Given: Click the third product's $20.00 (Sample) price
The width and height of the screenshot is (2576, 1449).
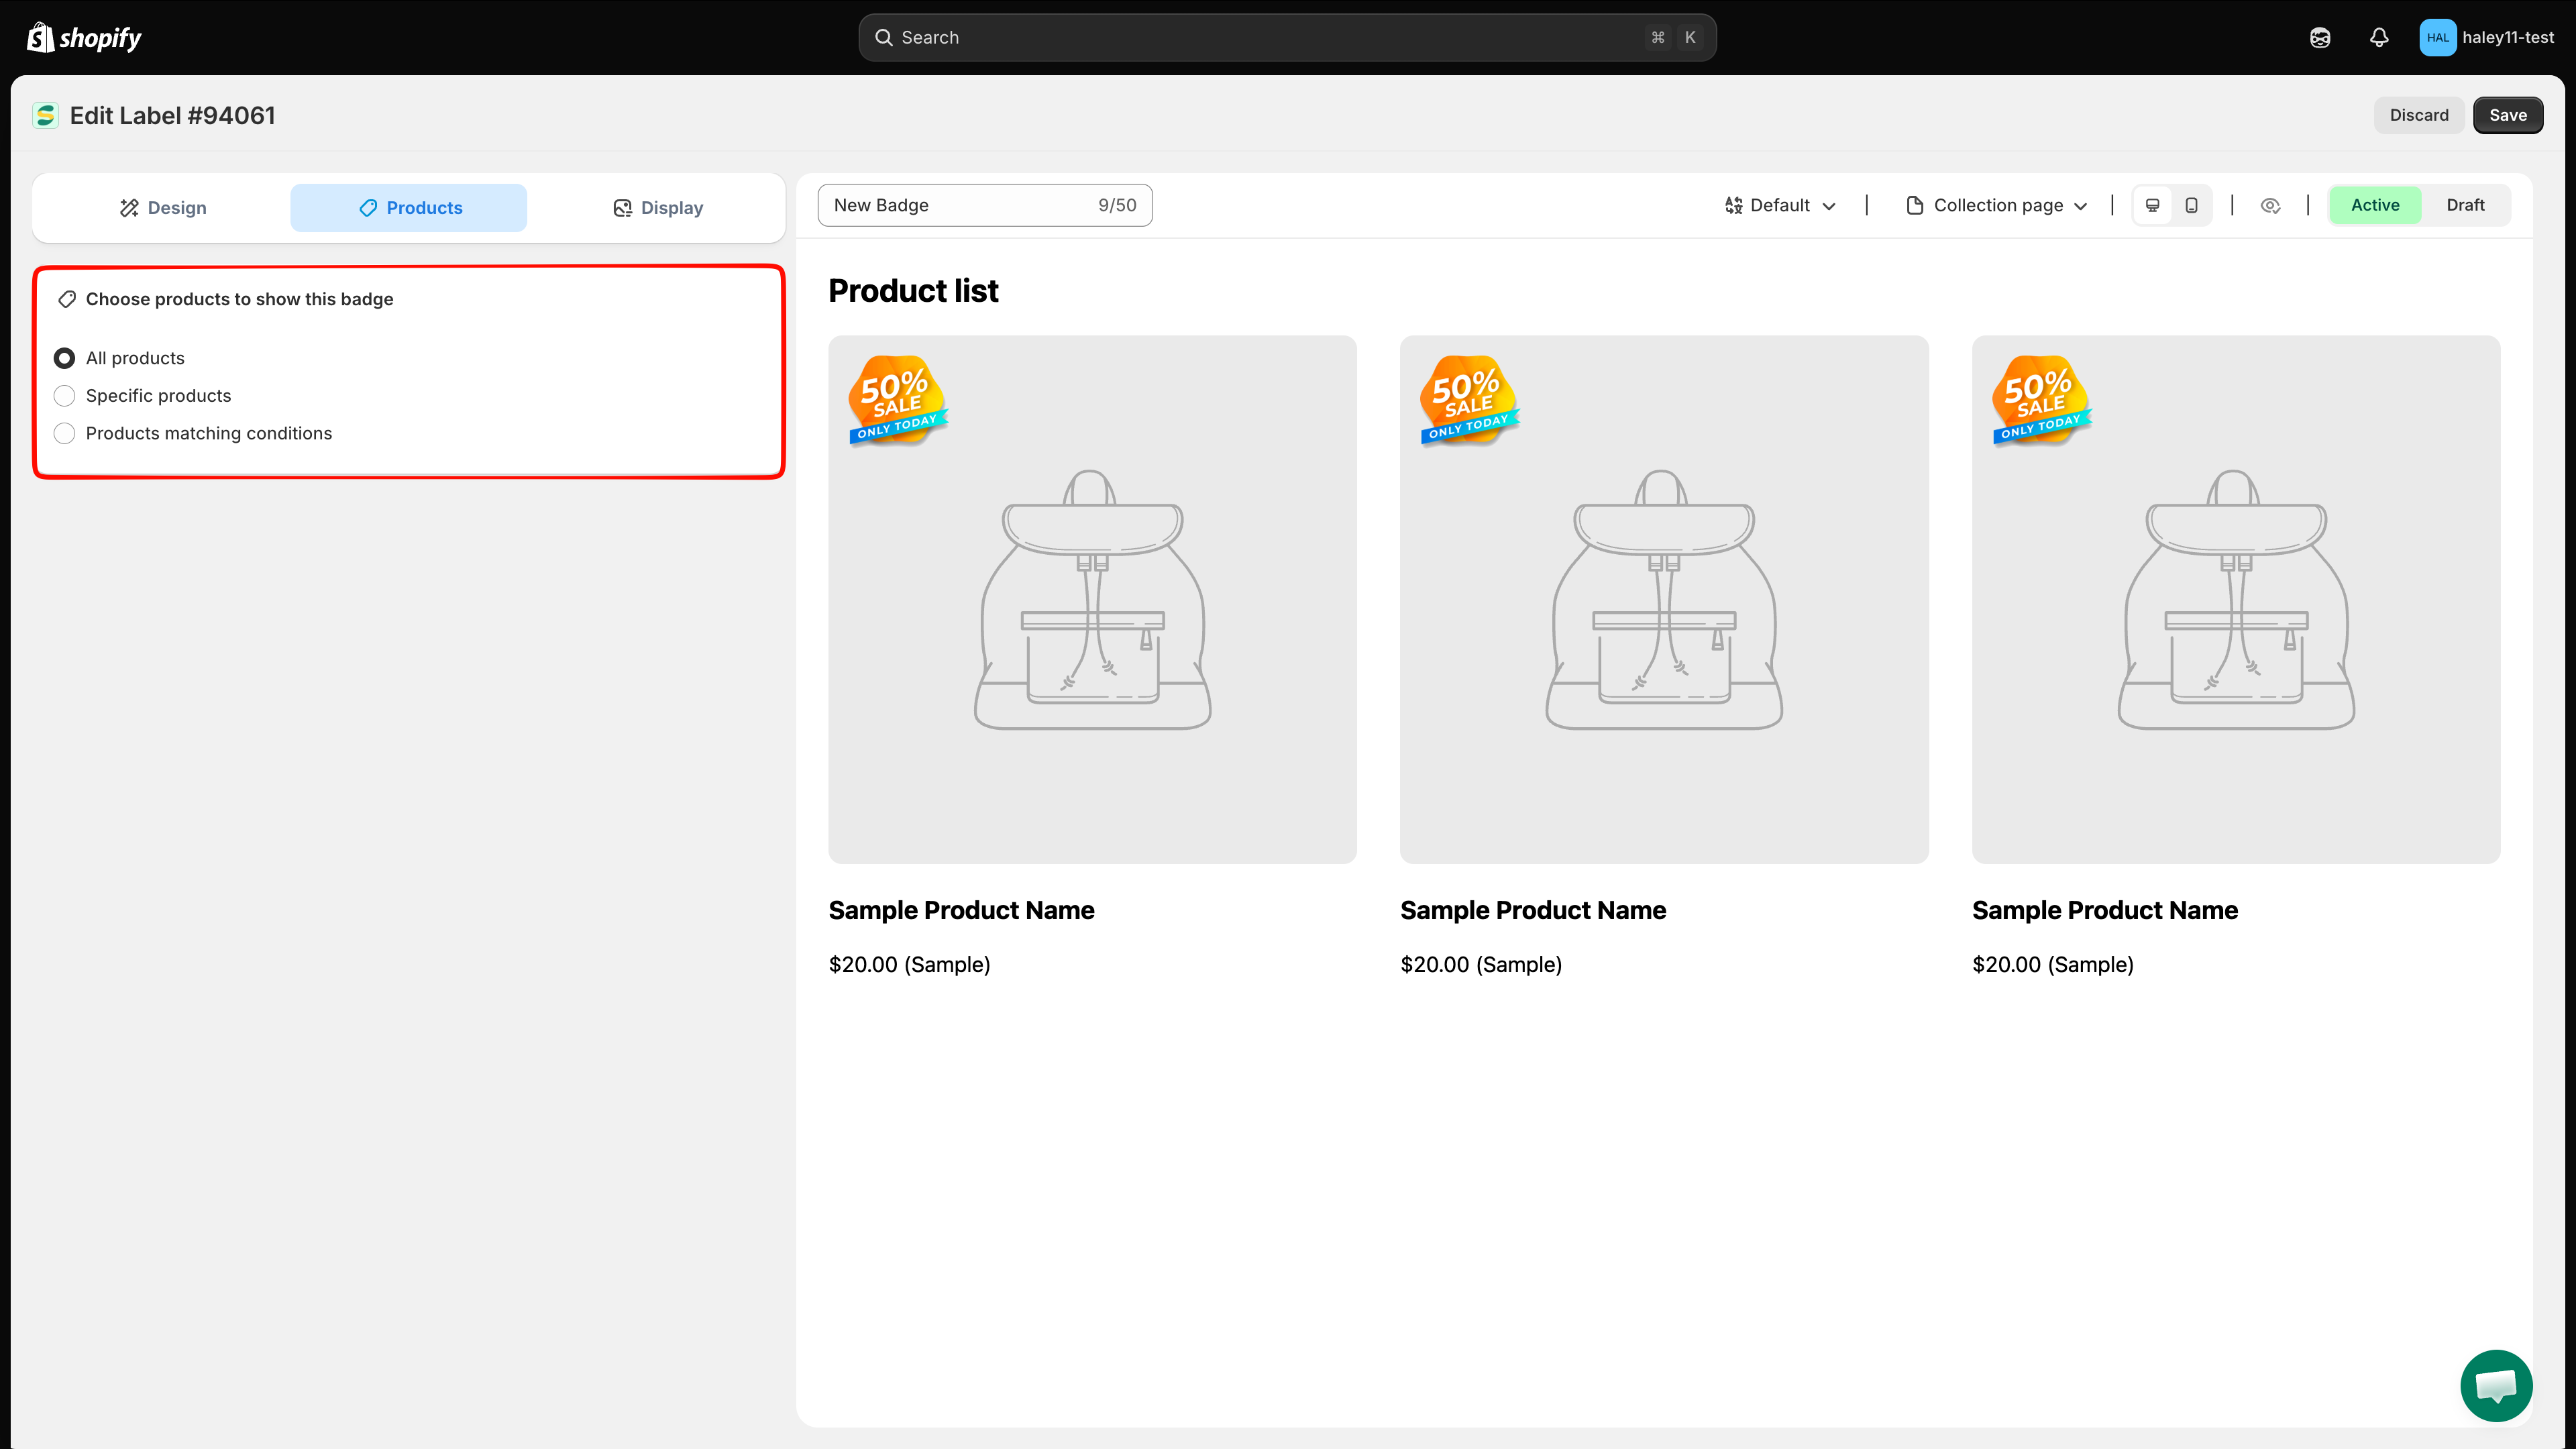Looking at the screenshot, I should (x=2052, y=965).
